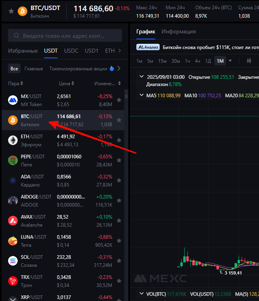Set chart interval to 15м
The height and width of the screenshot is (301, 259).
(162, 61)
